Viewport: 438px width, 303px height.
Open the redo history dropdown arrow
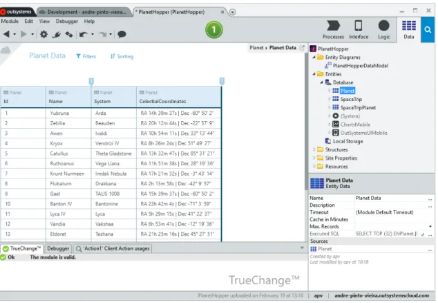[x=111, y=35]
